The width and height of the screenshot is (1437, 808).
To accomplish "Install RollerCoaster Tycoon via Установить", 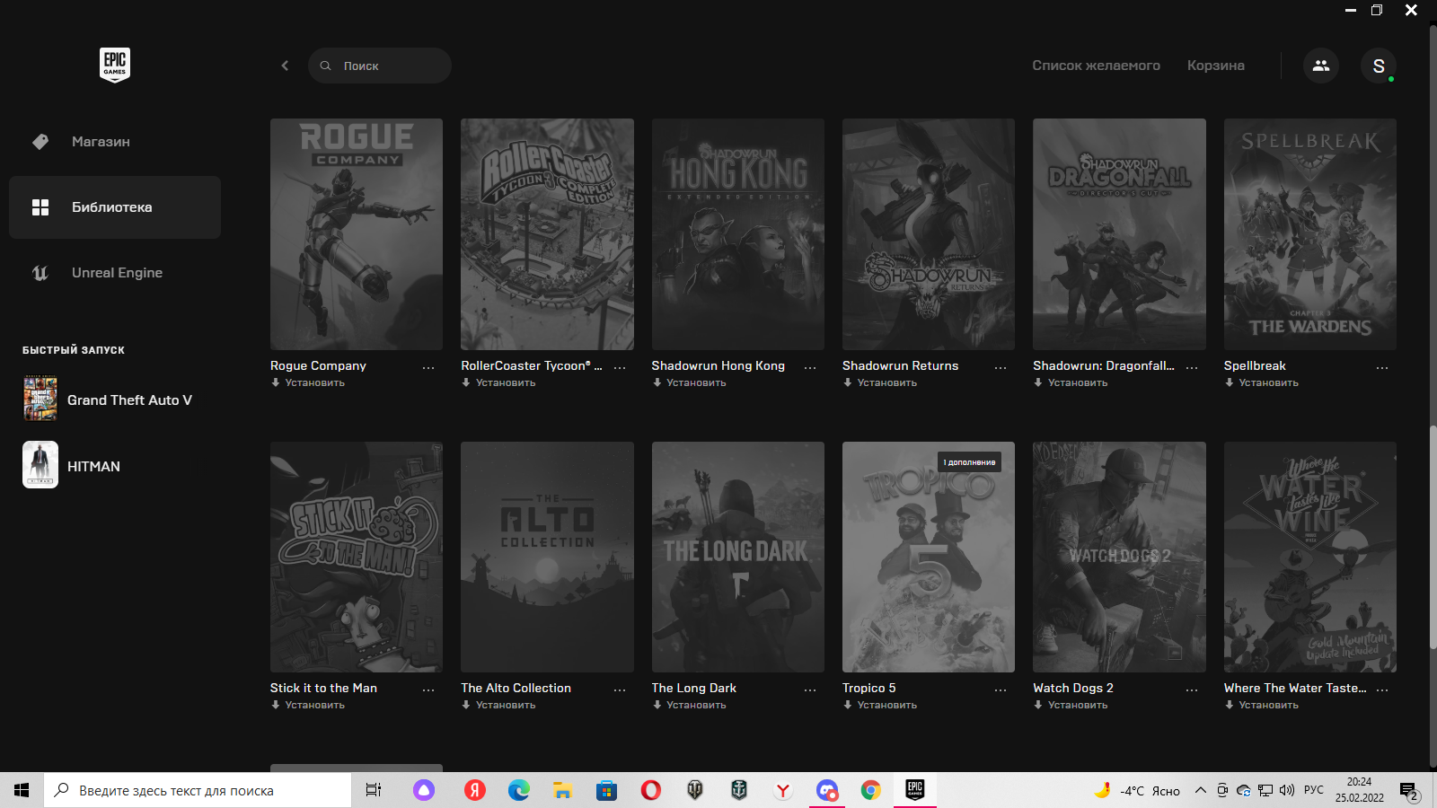I will tap(498, 383).
